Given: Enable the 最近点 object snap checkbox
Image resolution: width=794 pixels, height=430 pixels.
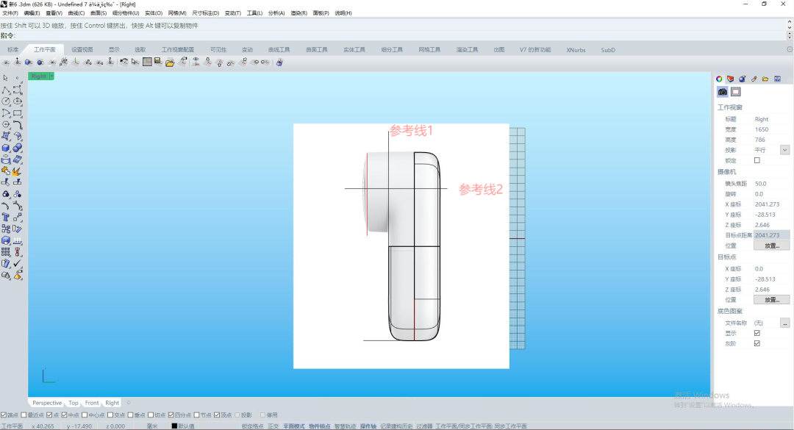Looking at the screenshot, I should tap(24, 415).
